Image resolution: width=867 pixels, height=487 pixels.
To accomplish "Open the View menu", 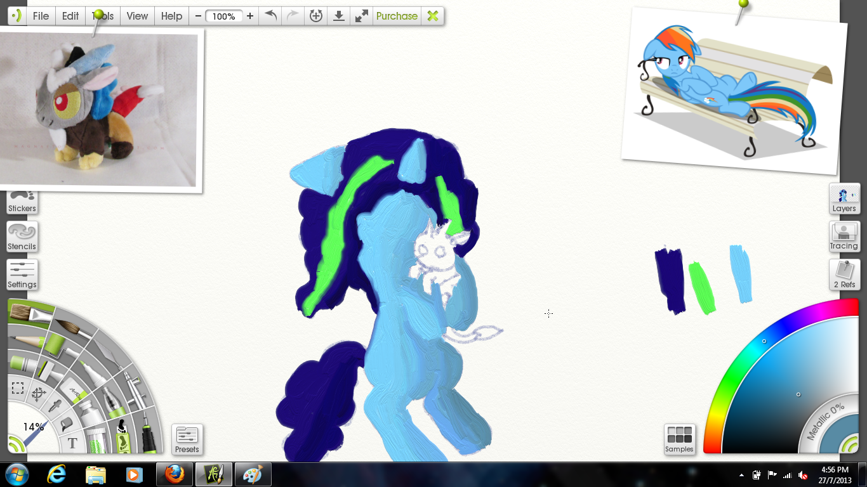I will (137, 16).
